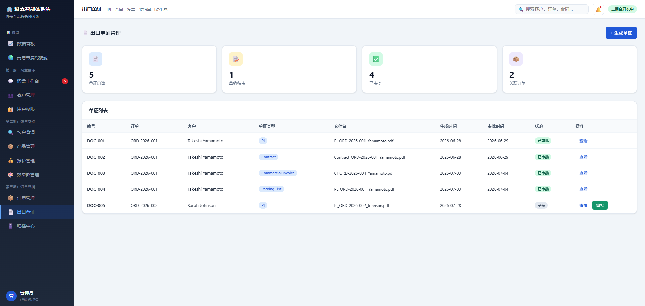Click the palette icon for 效果图管理
The image size is (645, 306).
[11, 175]
